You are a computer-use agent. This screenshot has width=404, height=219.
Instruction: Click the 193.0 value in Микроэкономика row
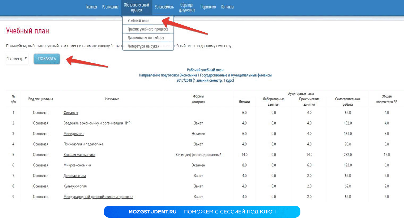point(348,165)
